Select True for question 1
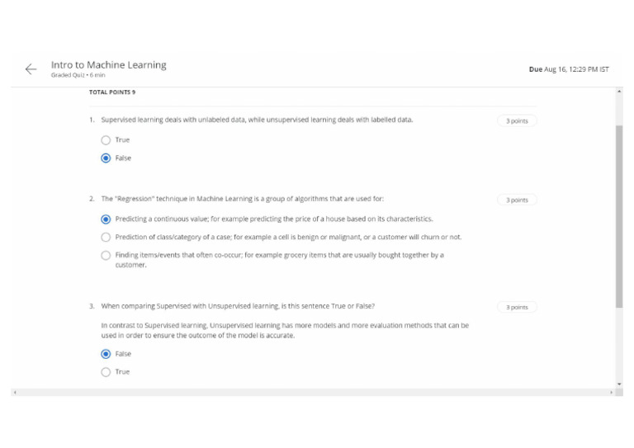This screenshot has height=448, width=634. pos(106,140)
